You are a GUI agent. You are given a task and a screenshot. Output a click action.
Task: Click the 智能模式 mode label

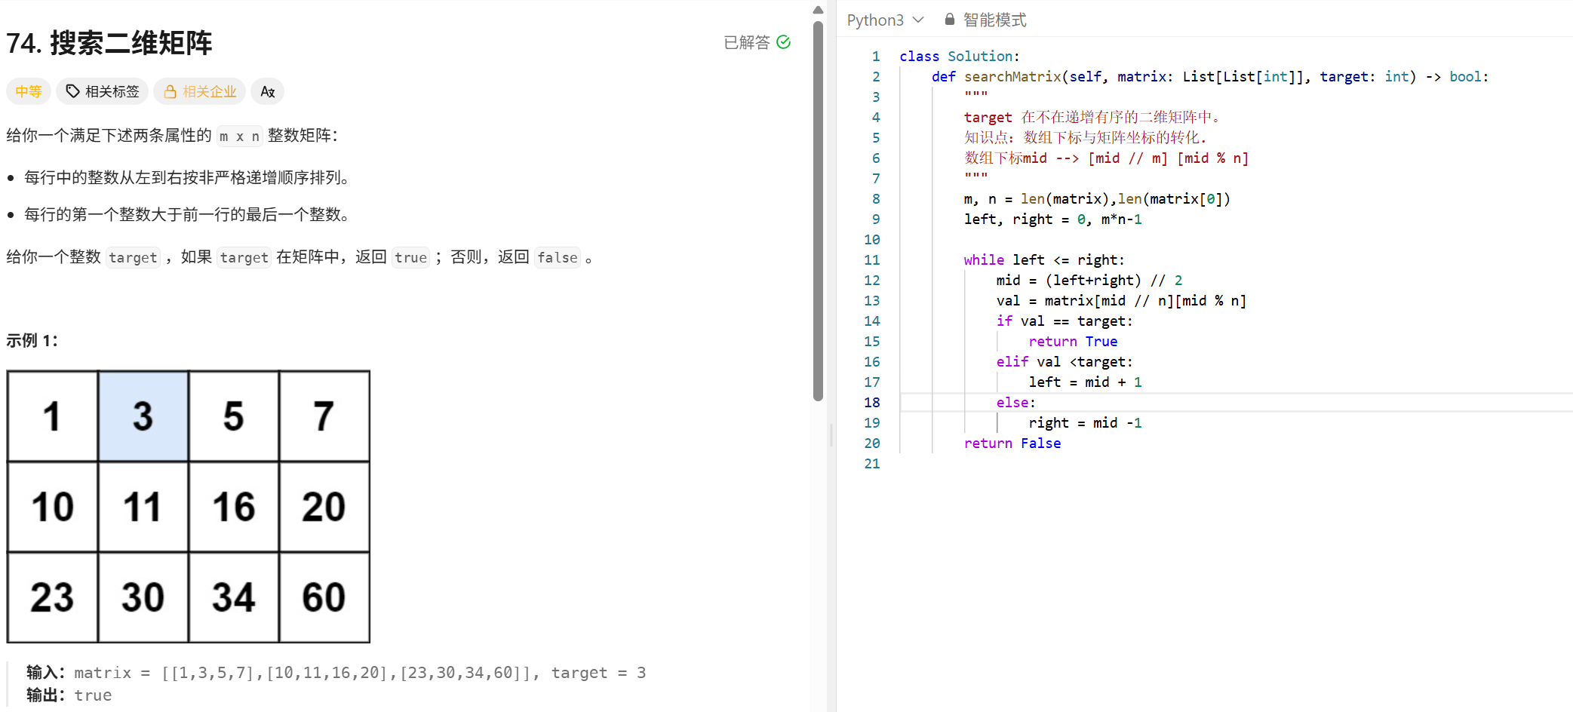pyautogui.click(x=994, y=20)
